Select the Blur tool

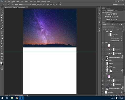coord(2,41)
